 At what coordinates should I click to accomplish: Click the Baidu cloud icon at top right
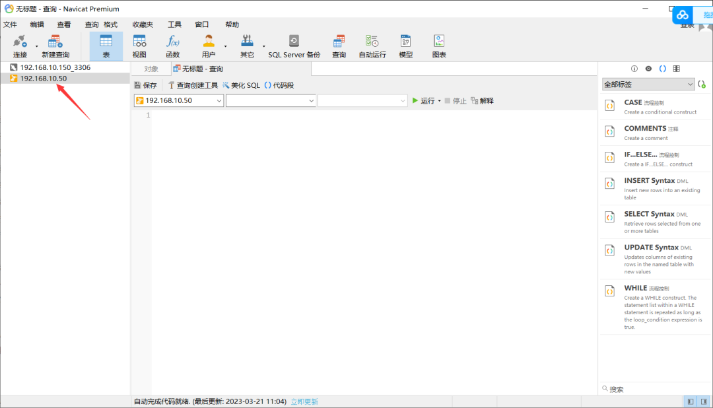[x=683, y=15]
